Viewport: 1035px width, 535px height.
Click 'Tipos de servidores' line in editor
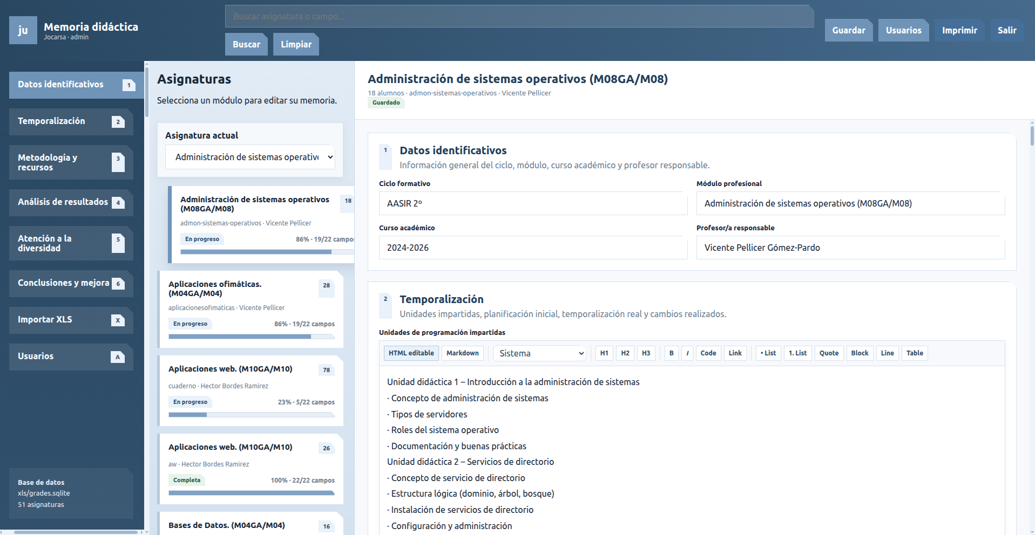(427, 414)
